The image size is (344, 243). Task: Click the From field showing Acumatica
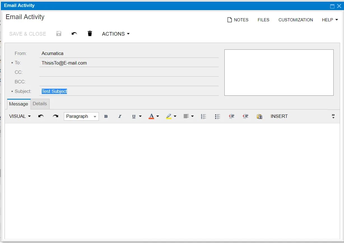click(129, 53)
